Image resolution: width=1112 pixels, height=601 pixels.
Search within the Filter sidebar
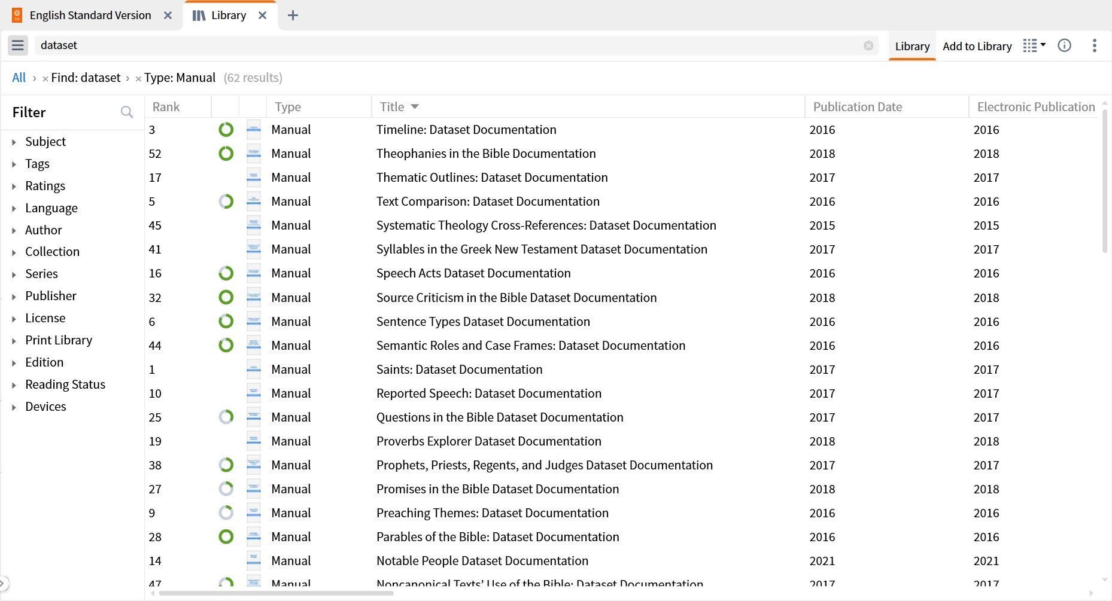click(127, 112)
